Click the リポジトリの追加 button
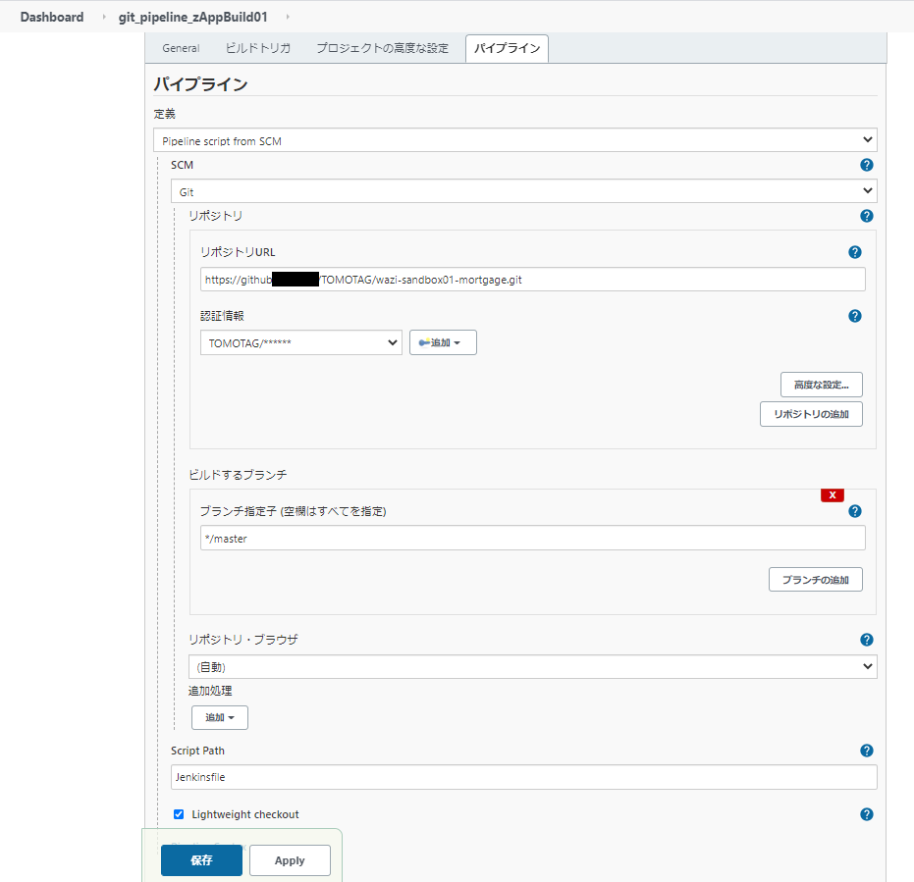Image resolution: width=914 pixels, height=882 pixels. pyautogui.click(x=811, y=414)
